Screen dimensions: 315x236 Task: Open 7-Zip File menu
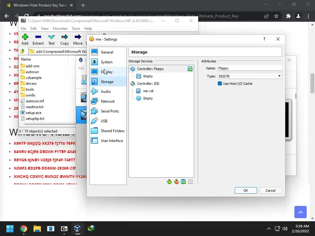(23, 29)
